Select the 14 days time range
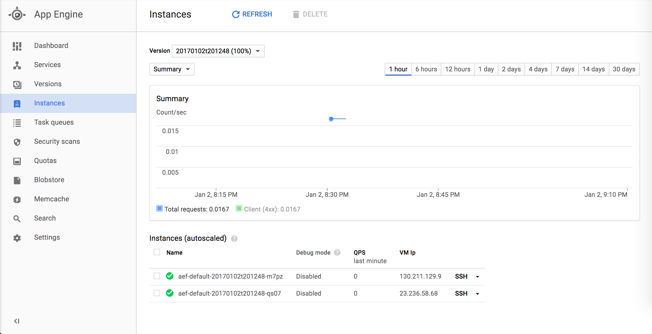This screenshot has width=652, height=334. [x=594, y=69]
